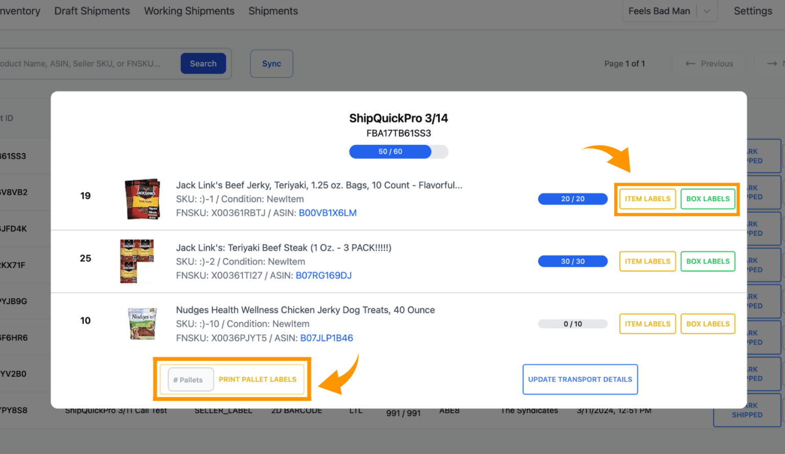Click BOX LABELS for Jack Link's Beef Jerky

708,199
